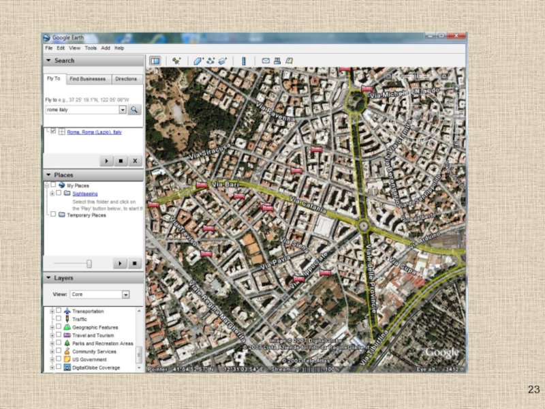Uncheck the Roma, Rome (Lazio) result checkbox
This screenshot has width=545, height=409.
[x=53, y=132]
